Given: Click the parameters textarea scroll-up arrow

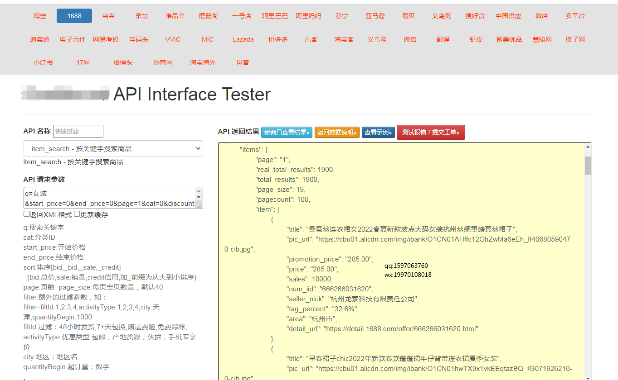Looking at the screenshot, I should click(199, 191).
